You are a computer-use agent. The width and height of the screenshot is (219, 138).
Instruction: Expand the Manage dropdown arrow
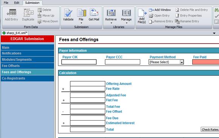tap(126, 23)
